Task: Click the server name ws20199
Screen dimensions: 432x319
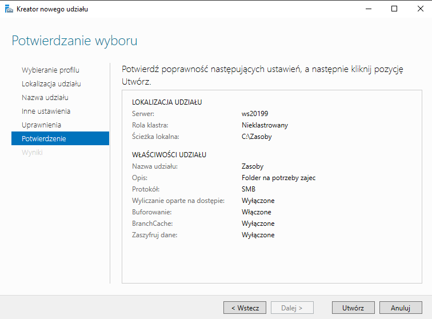Action: point(254,114)
